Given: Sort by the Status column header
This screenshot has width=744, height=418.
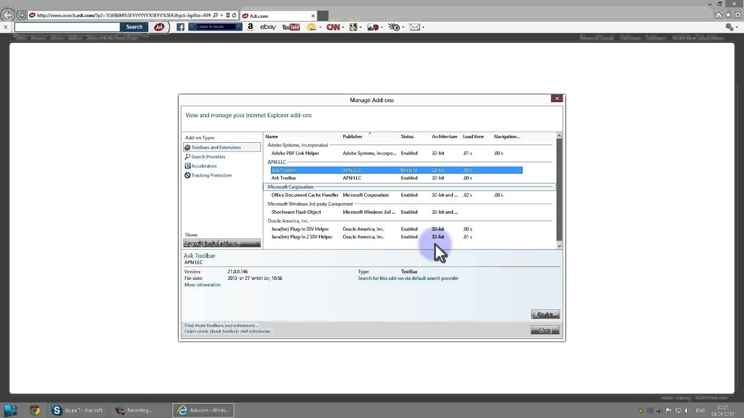Looking at the screenshot, I should 407,136.
